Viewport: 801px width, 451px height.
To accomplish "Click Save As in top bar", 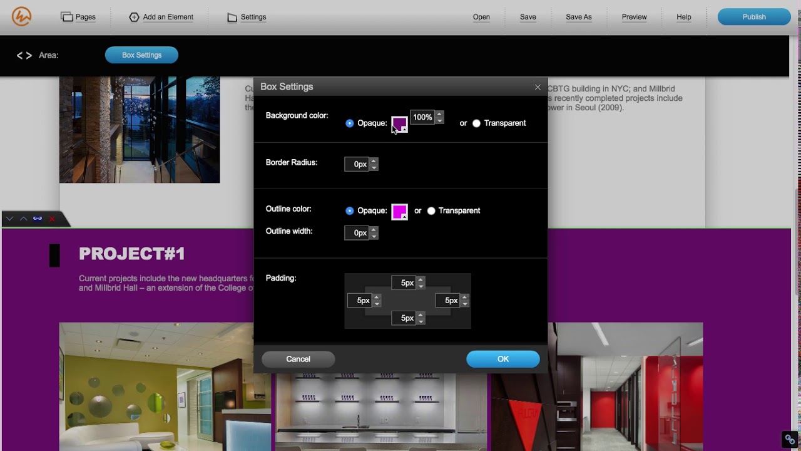I will click(579, 17).
